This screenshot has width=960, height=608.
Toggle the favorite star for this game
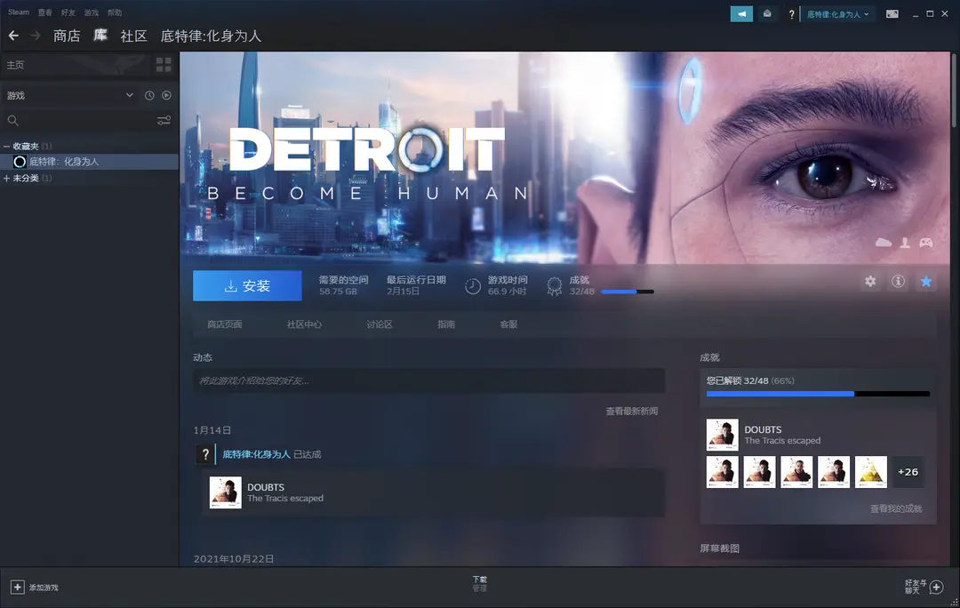(x=925, y=281)
